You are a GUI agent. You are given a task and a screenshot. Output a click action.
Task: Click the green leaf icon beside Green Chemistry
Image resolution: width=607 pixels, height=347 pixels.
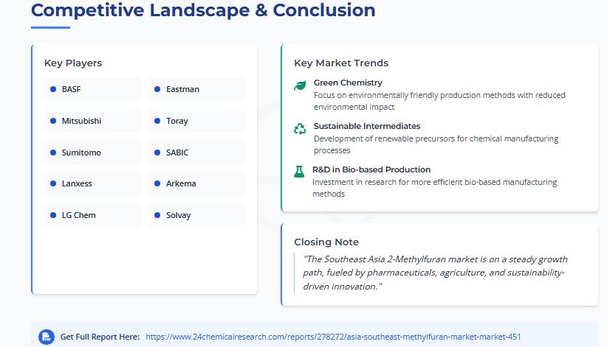[x=300, y=85]
